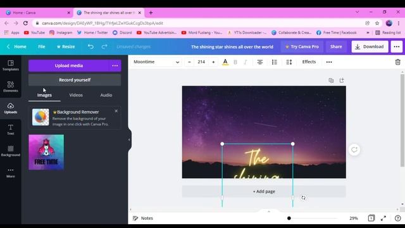
Task: Adjust the zoom slider handle
Action: 289,218
